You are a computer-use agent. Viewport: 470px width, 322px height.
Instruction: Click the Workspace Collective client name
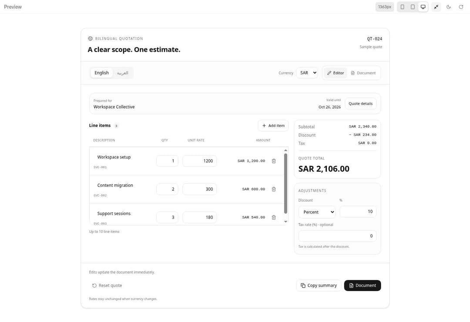[114, 107]
